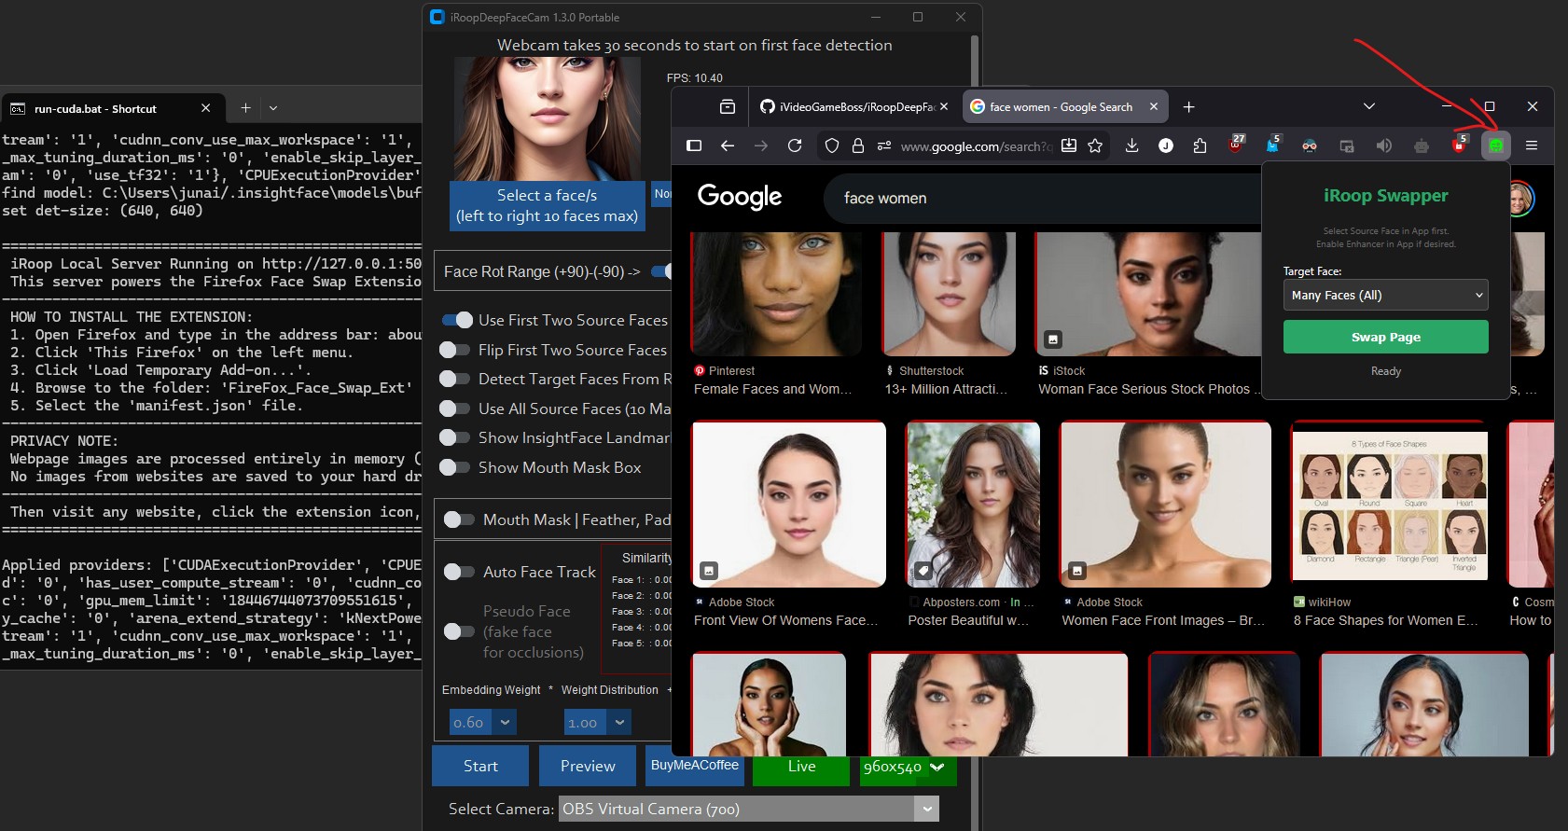Click the source face preview thumbnail in iRoop

[x=547, y=118]
